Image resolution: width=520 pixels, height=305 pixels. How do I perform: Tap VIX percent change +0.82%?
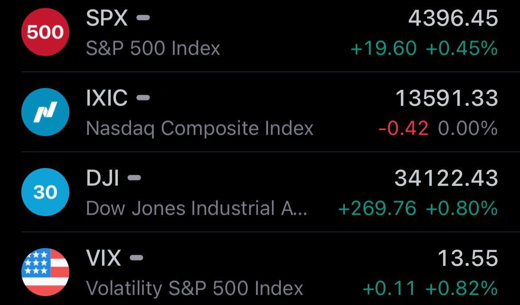point(462,289)
